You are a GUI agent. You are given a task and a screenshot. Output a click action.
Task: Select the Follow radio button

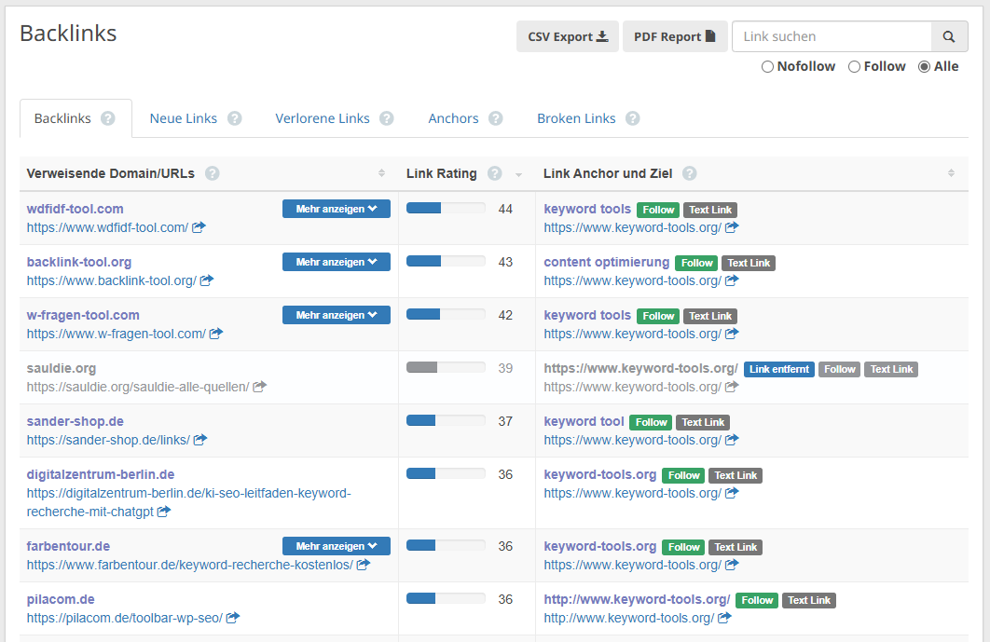[854, 66]
